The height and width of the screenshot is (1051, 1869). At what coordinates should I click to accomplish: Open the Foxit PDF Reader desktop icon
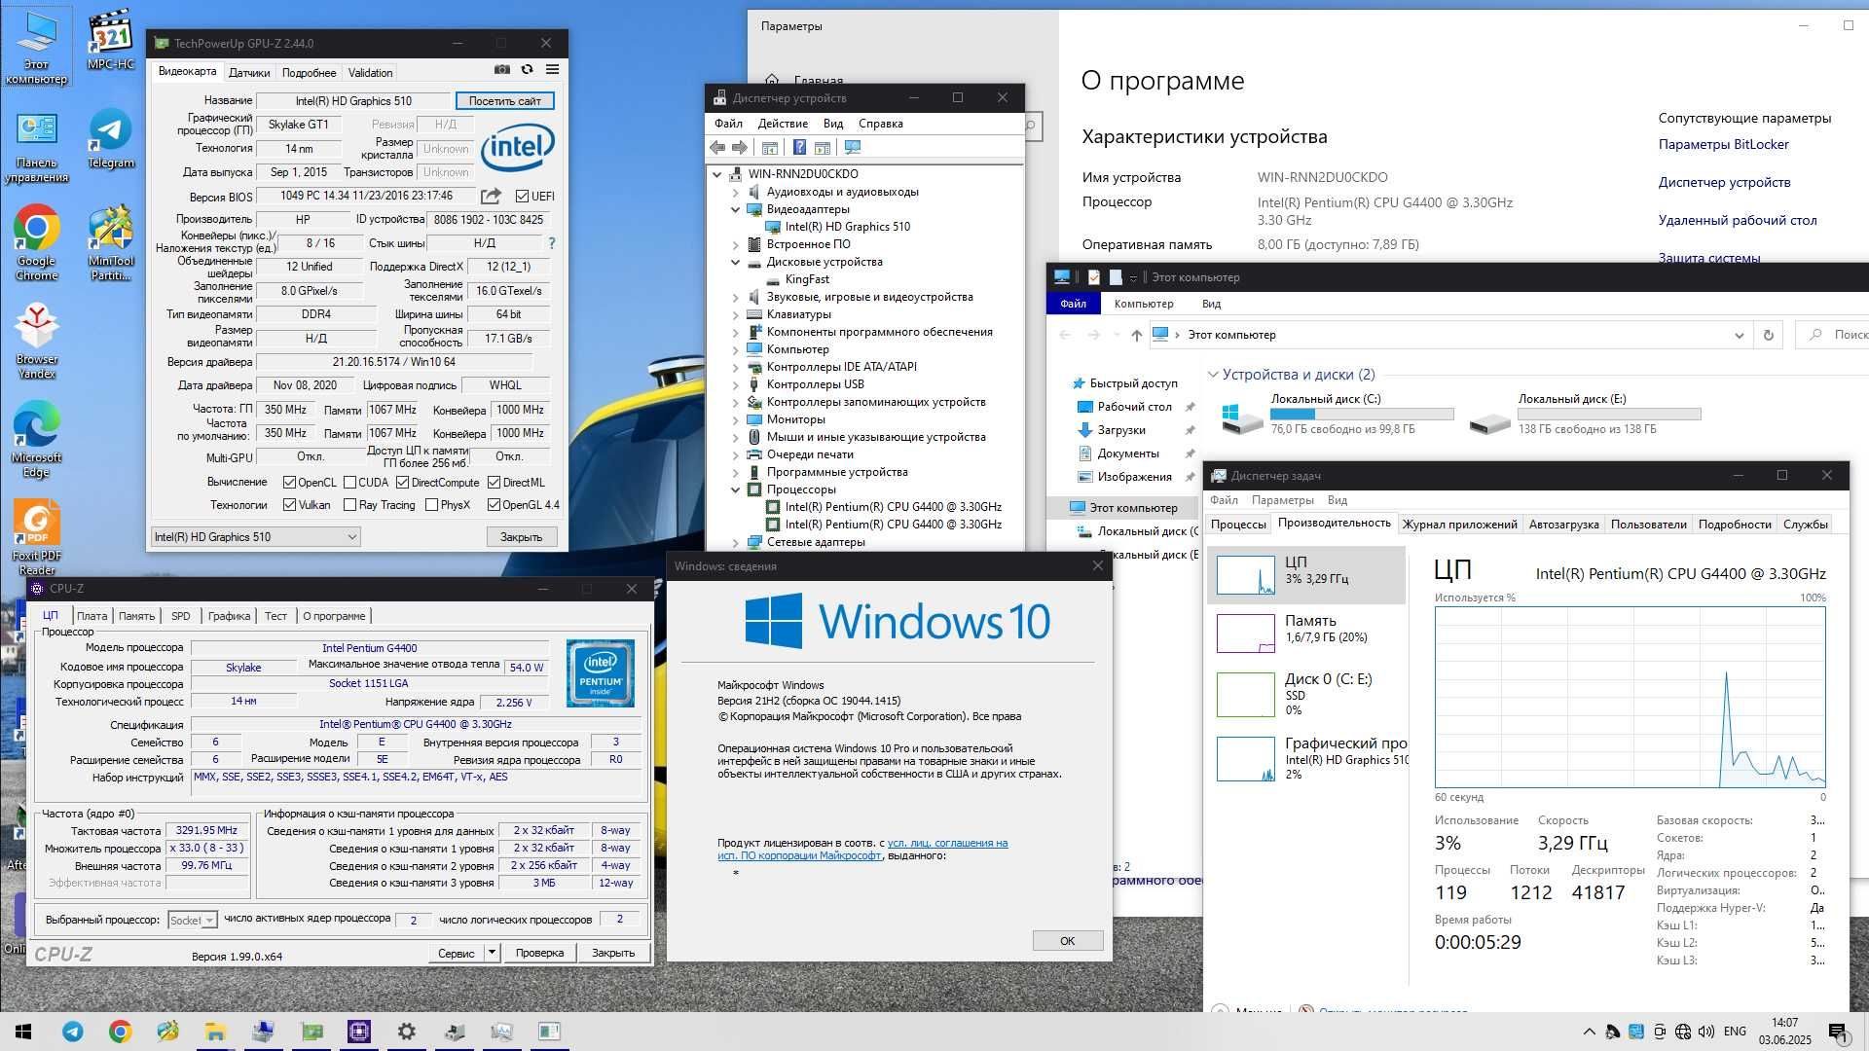coord(36,537)
